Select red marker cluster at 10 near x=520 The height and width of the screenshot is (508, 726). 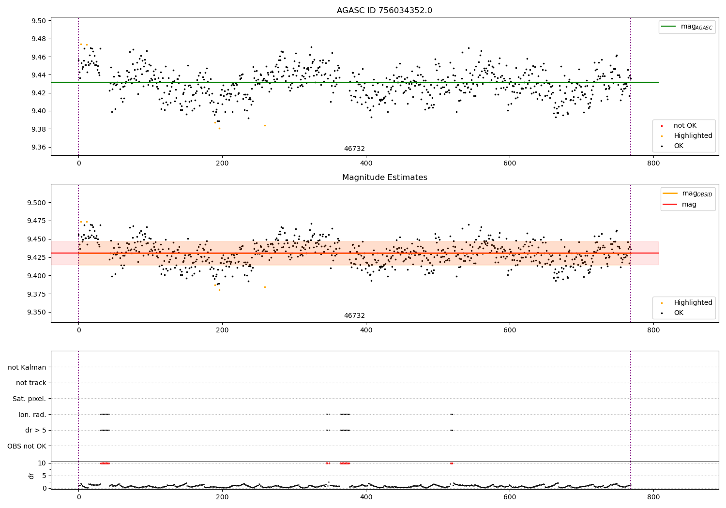click(x=452, y=463)
